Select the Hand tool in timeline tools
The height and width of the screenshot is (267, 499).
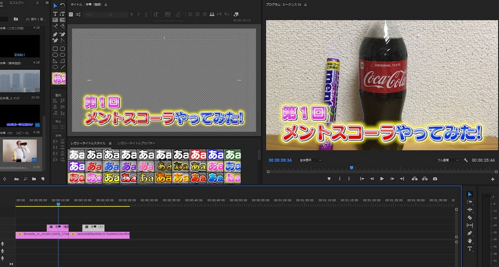pyautogui.click(x=470, y=241)
